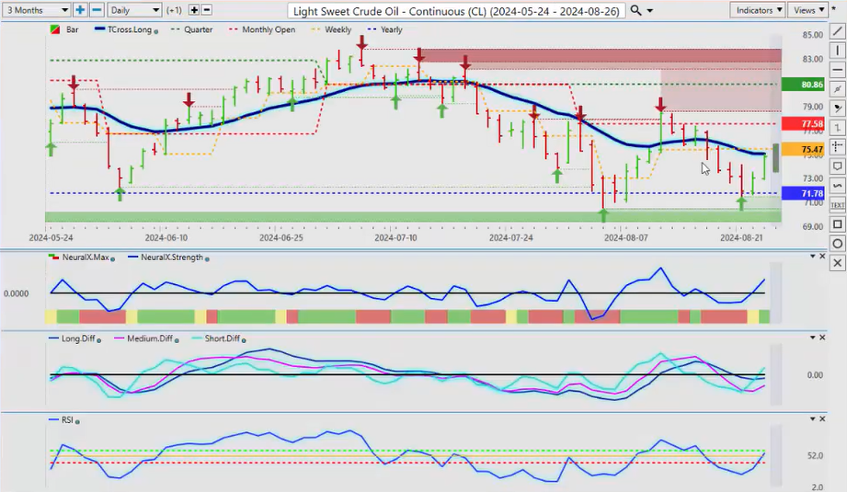Click the blue plus to extend range

click(x=80, y=10)
